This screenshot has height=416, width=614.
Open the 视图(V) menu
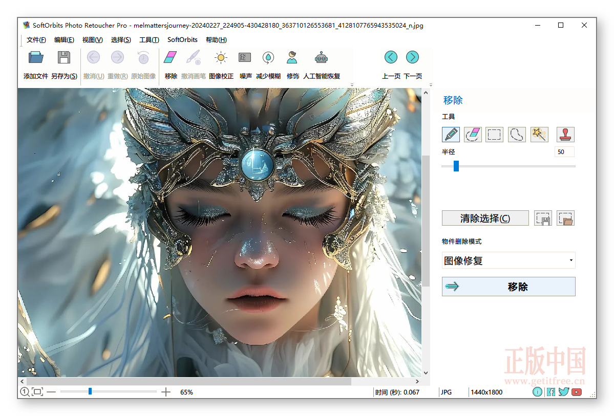coord(92,40)
